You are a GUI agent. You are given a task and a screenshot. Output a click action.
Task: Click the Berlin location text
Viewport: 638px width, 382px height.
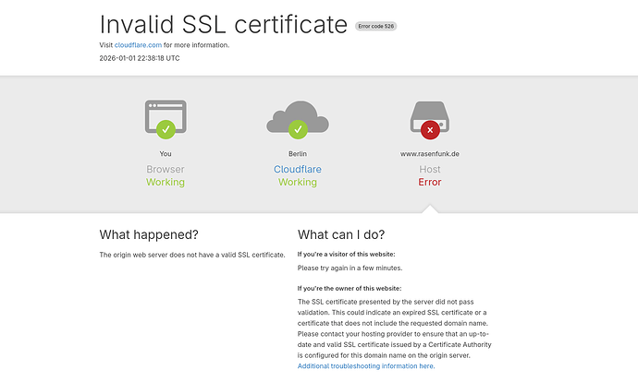coord(298,154)
